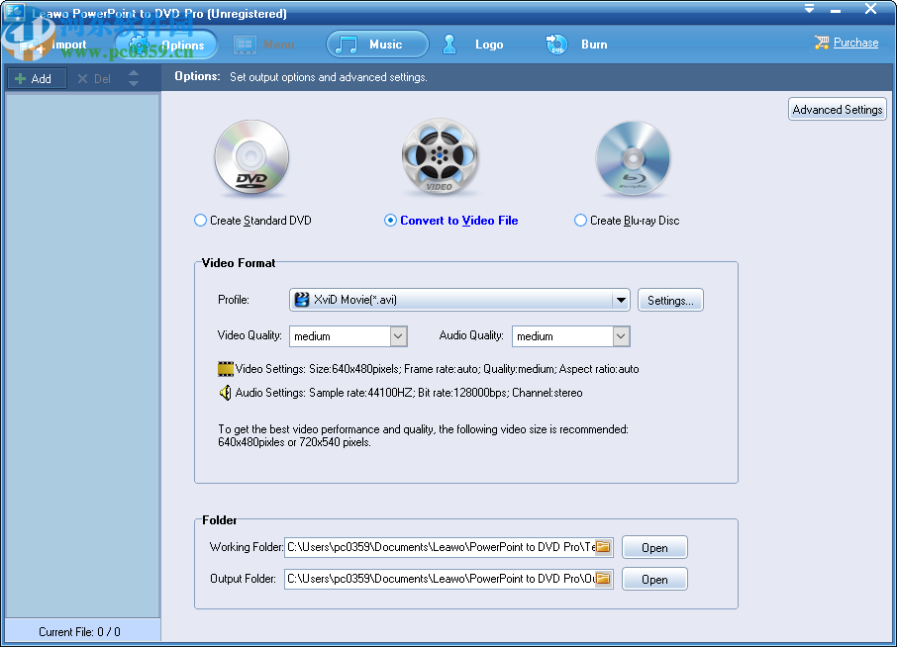Select the Options toolbar icon
This screenshot has width=897, height=647.
click(x=173, y=44)
